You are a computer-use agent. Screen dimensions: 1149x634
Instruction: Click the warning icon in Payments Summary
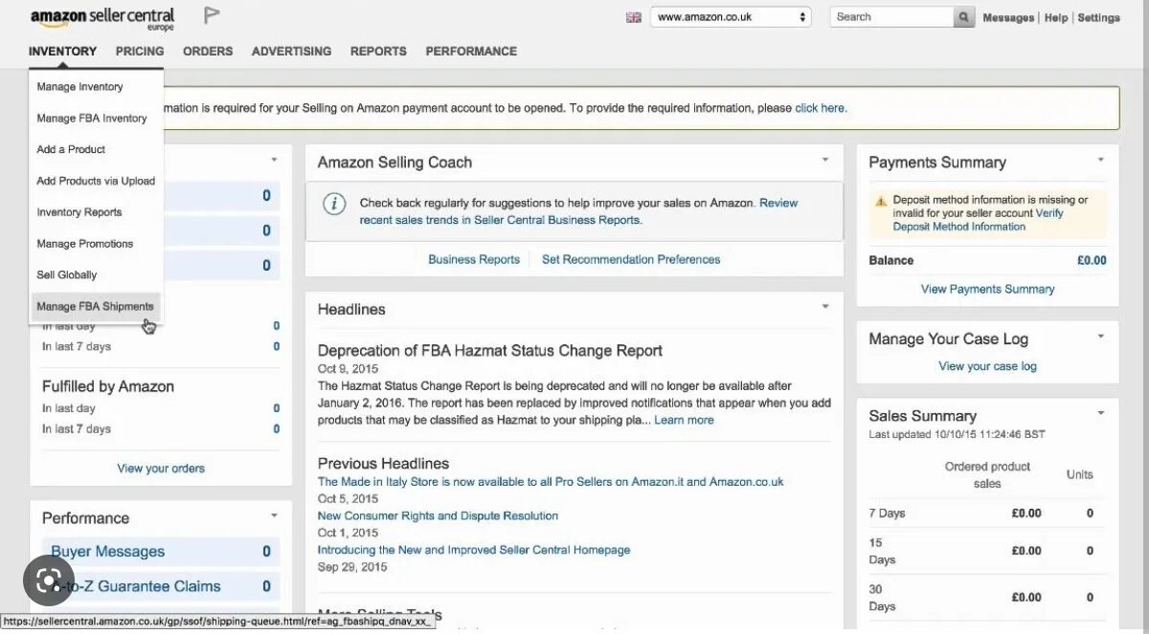coord(880,201)
